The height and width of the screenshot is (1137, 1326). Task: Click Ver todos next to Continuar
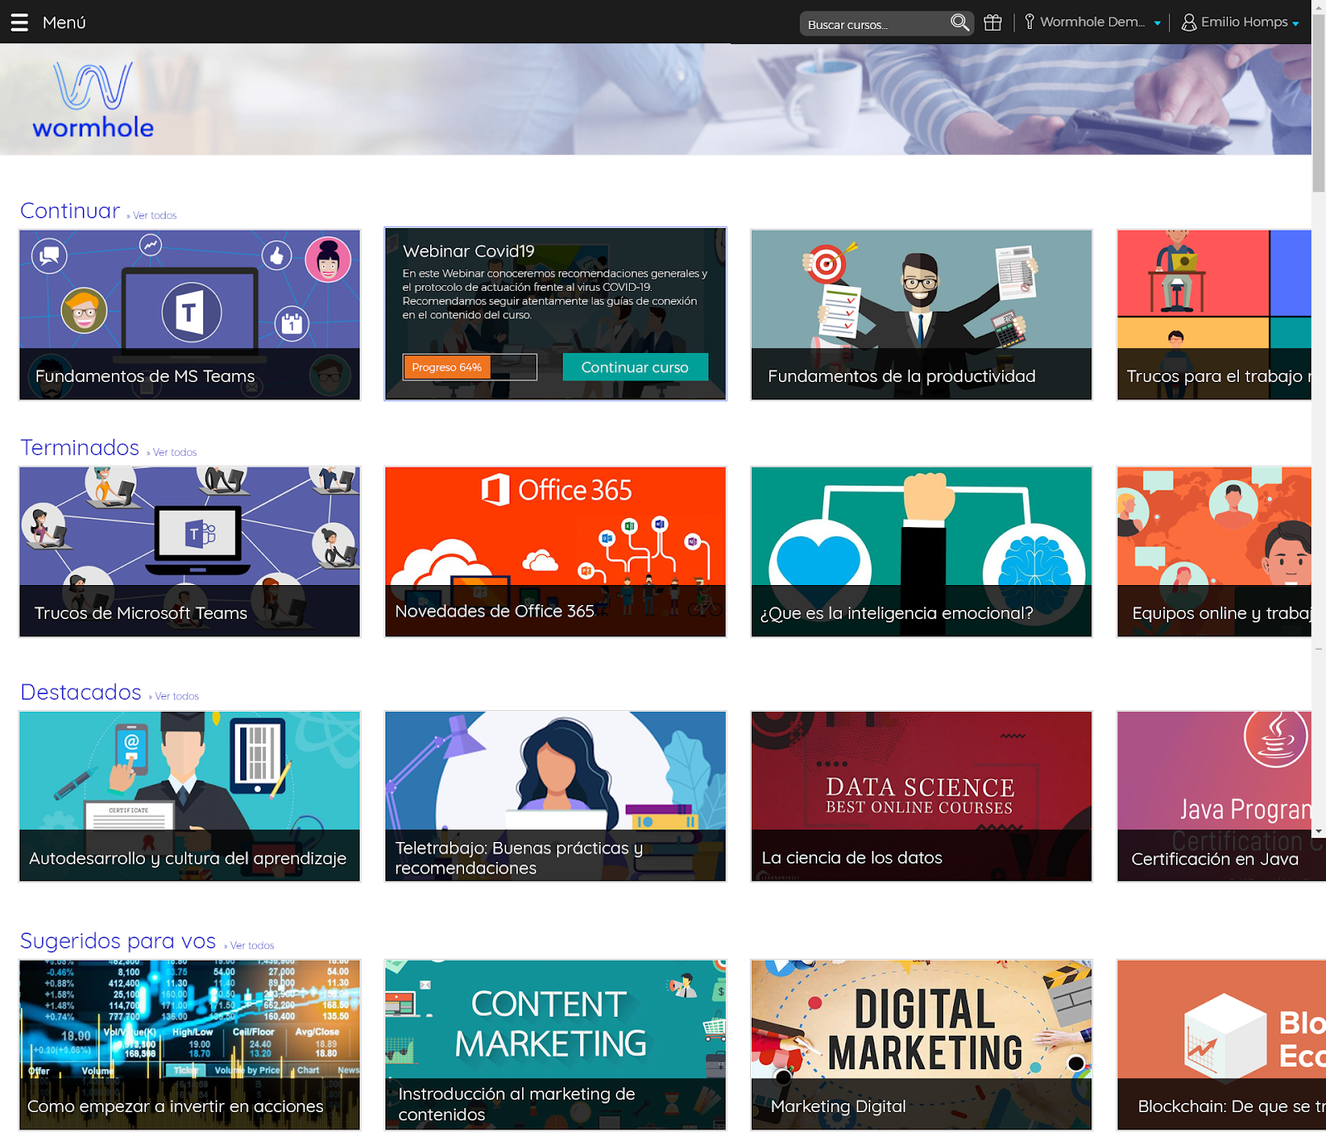coord(154,215)
